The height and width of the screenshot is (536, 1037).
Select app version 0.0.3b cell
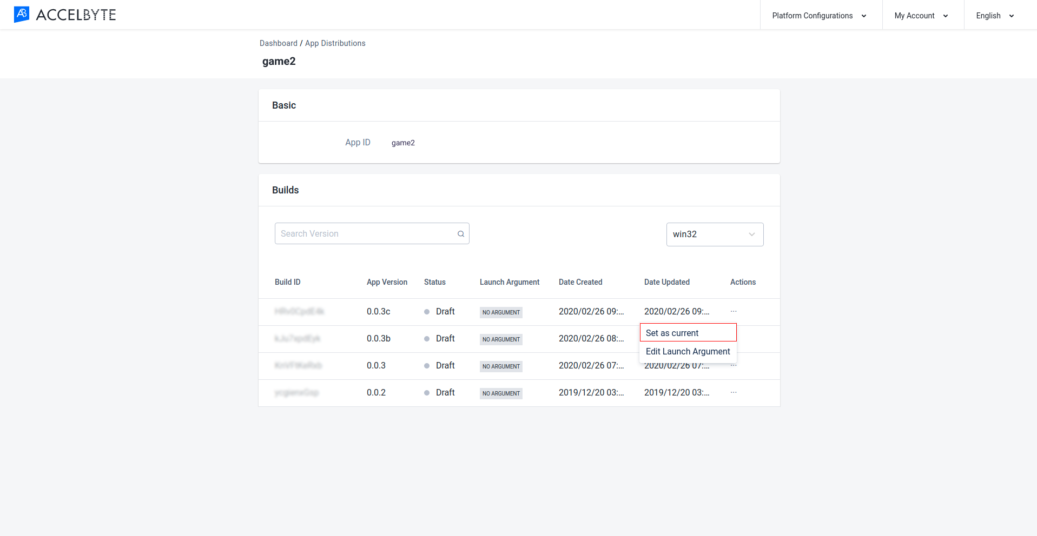[x=379, y=338]
